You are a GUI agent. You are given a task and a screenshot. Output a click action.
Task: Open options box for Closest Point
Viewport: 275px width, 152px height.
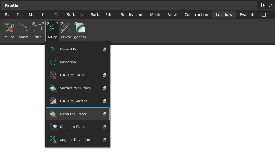pos(104,49)
